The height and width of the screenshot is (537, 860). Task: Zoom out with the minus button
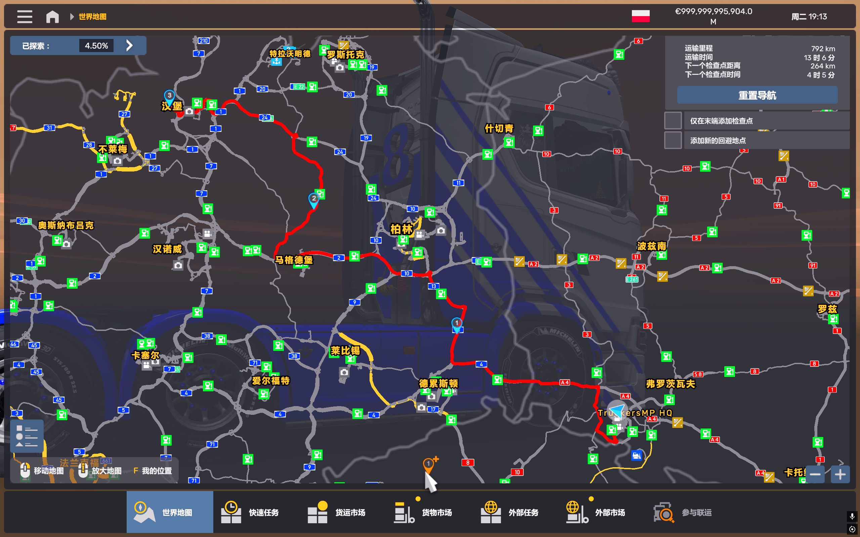click(x=815, y=474)
